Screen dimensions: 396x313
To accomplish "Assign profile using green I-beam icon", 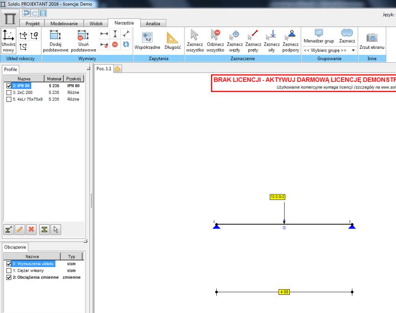I will click(44, 229).
